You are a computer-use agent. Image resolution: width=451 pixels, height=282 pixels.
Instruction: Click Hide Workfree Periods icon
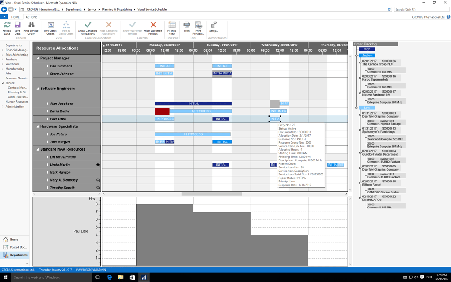click(x=153, y=25)
